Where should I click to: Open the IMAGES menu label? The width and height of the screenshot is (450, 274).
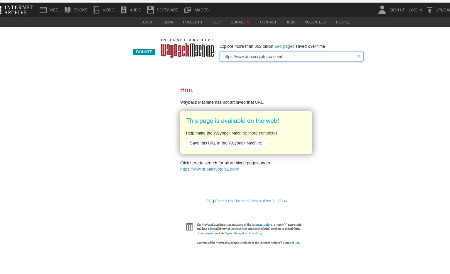coord(201,10)
